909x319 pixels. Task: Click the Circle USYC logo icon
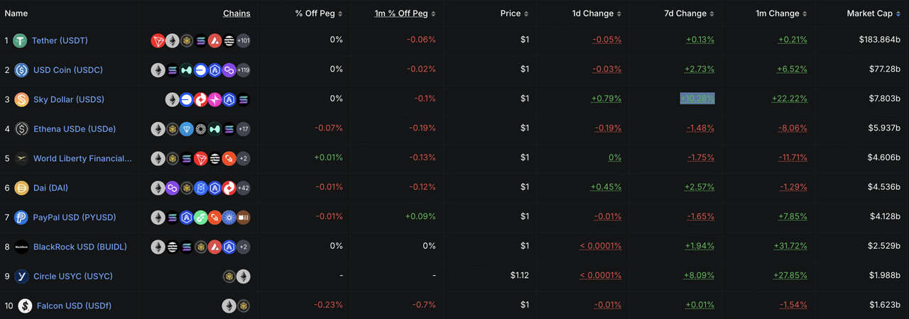[21, 276]
